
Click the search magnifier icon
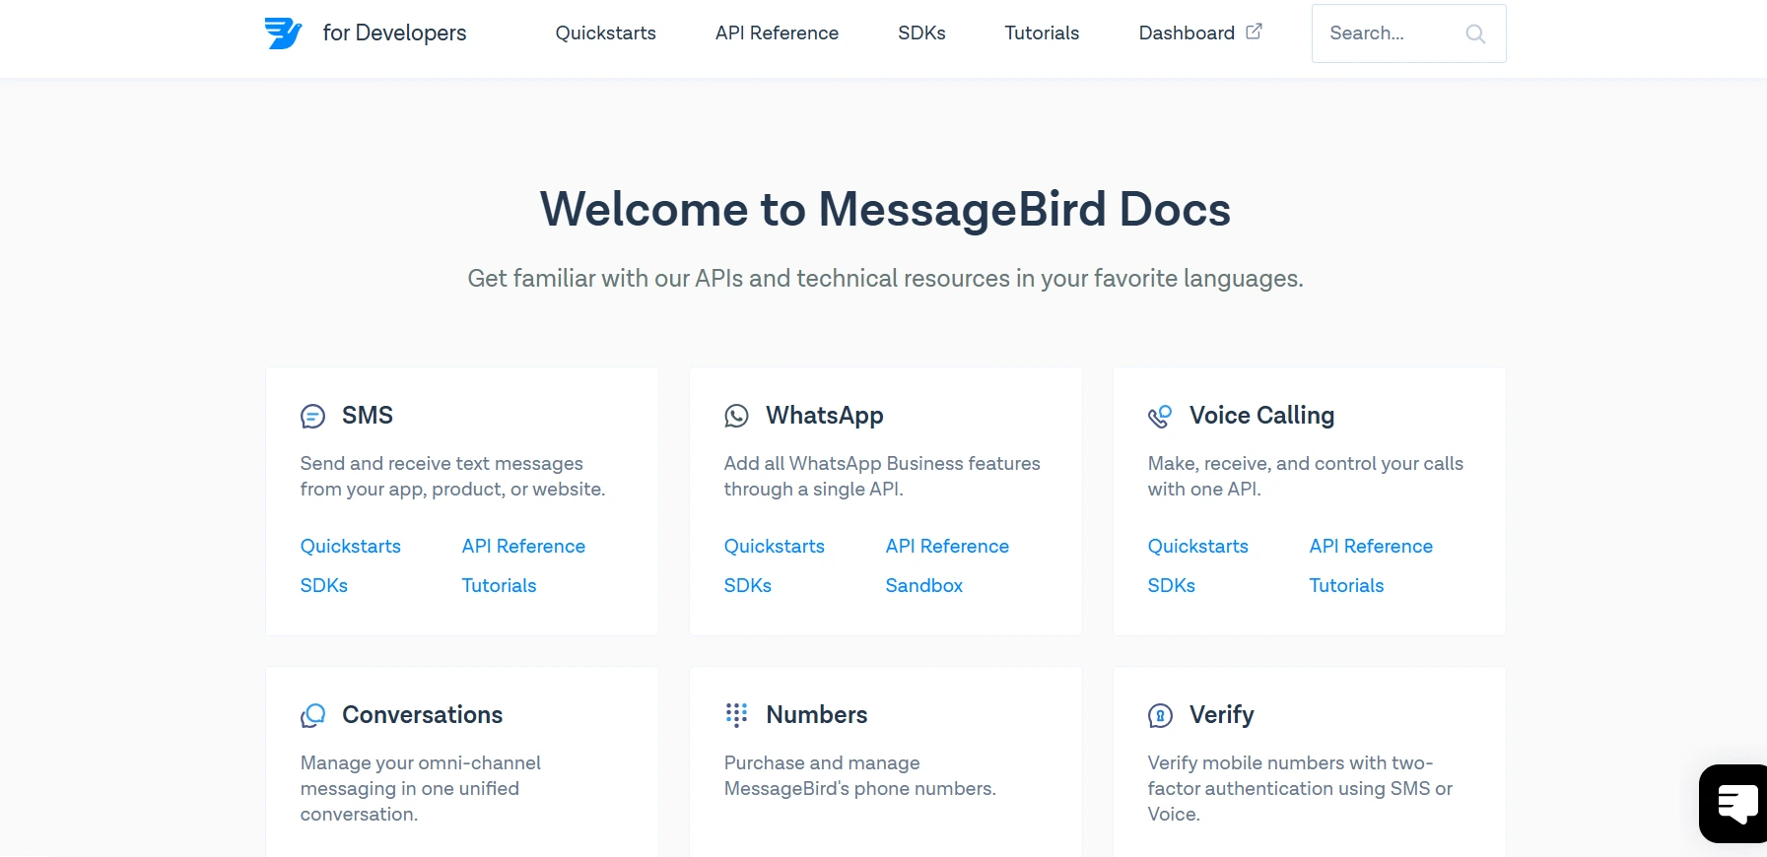(x=1475, y=33)
